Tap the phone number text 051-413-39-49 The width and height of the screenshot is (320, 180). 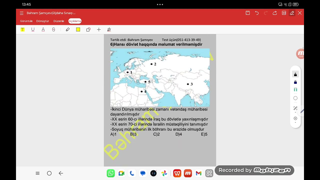188,40
